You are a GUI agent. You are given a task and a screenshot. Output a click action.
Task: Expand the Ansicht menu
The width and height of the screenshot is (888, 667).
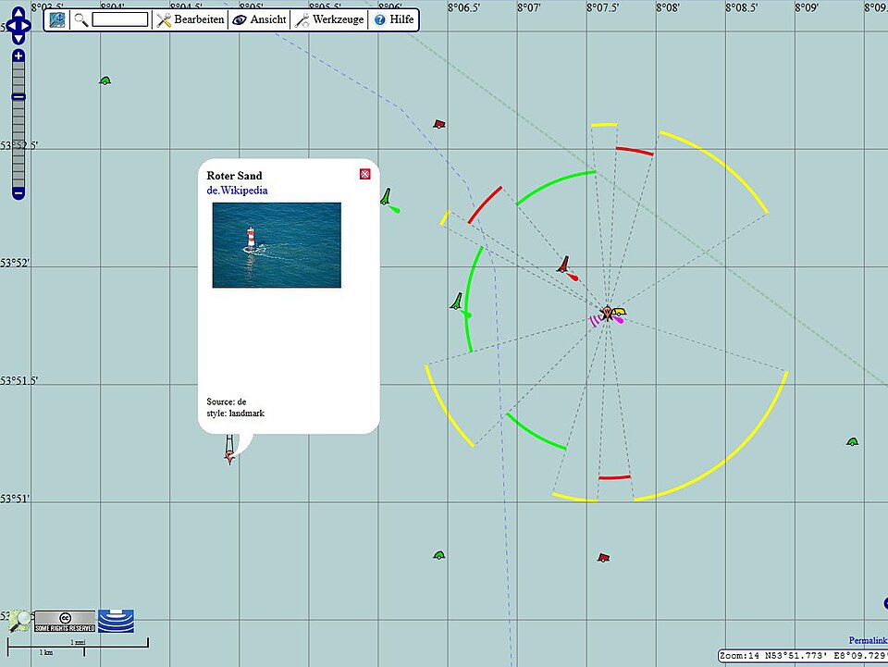259,19
